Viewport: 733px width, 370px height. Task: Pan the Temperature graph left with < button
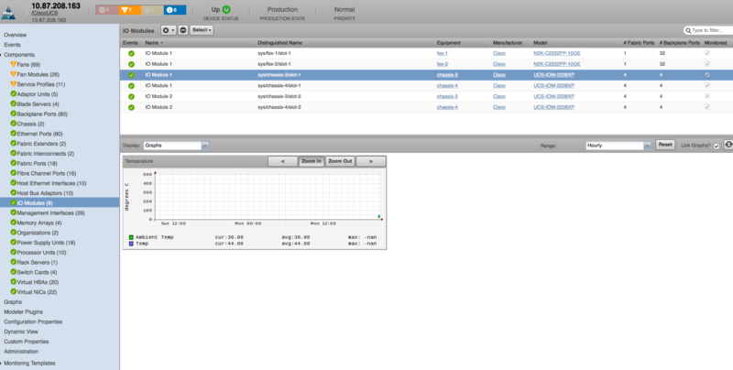(x=282, y=161)
